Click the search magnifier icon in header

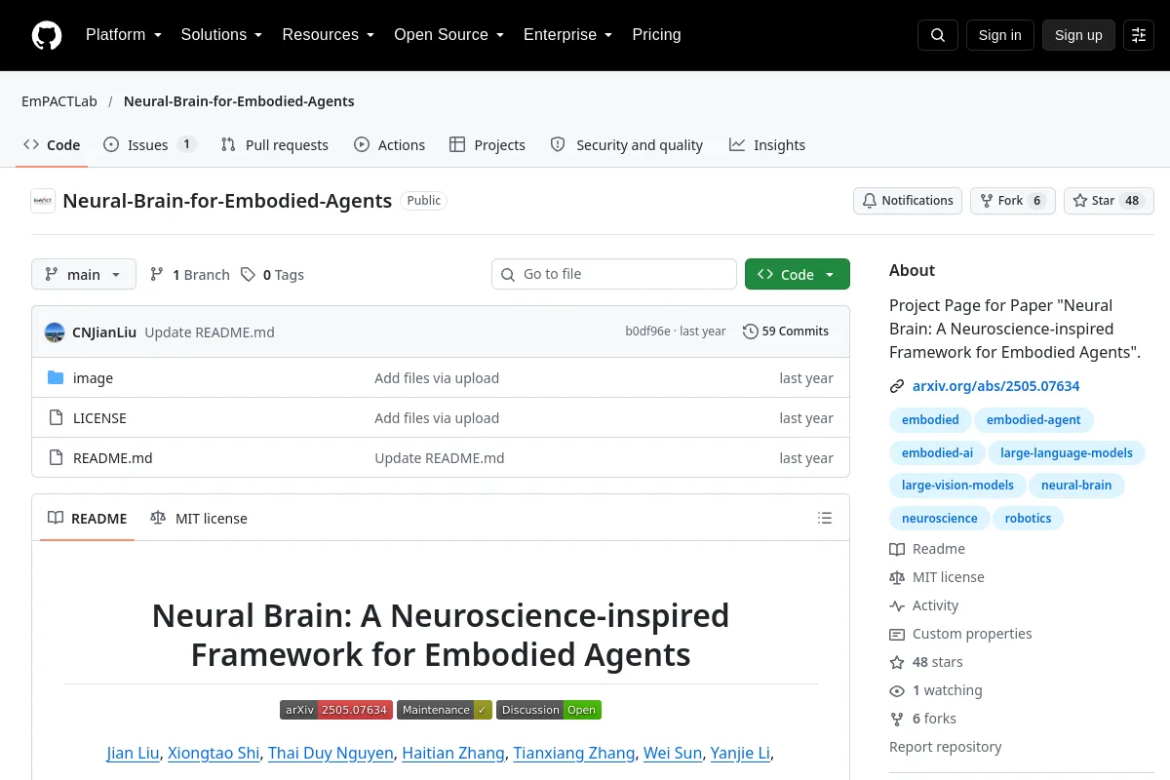938,35
